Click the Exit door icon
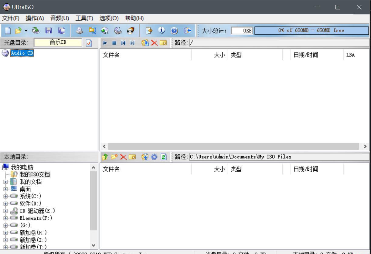Screen dimensions: 371x254 click(187, 31)
